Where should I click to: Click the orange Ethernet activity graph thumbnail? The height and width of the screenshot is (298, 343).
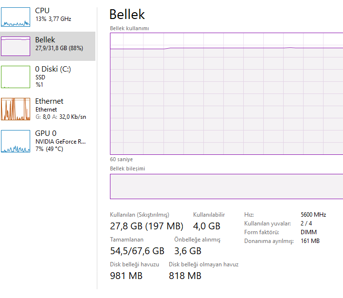pyautogui.click(x=16, y=109)
